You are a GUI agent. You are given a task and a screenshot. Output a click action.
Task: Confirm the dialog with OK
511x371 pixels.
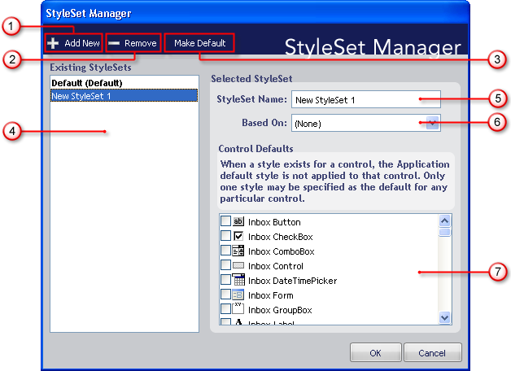click(x=374, y=352)
